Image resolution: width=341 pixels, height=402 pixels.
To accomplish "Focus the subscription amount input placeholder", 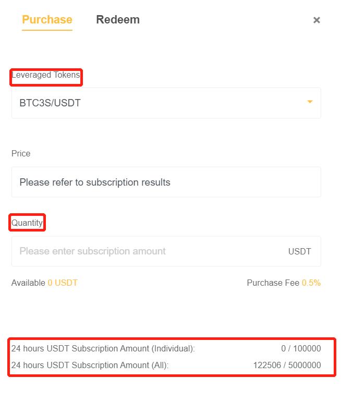I will pyautogui.click(x=93, y=251).
